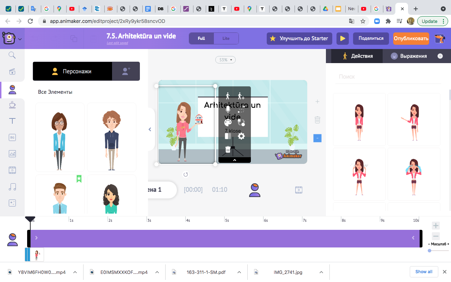This screenshot has width=451, height=282.
Task: Zoom out timeline with minus button
Action: 436,236
